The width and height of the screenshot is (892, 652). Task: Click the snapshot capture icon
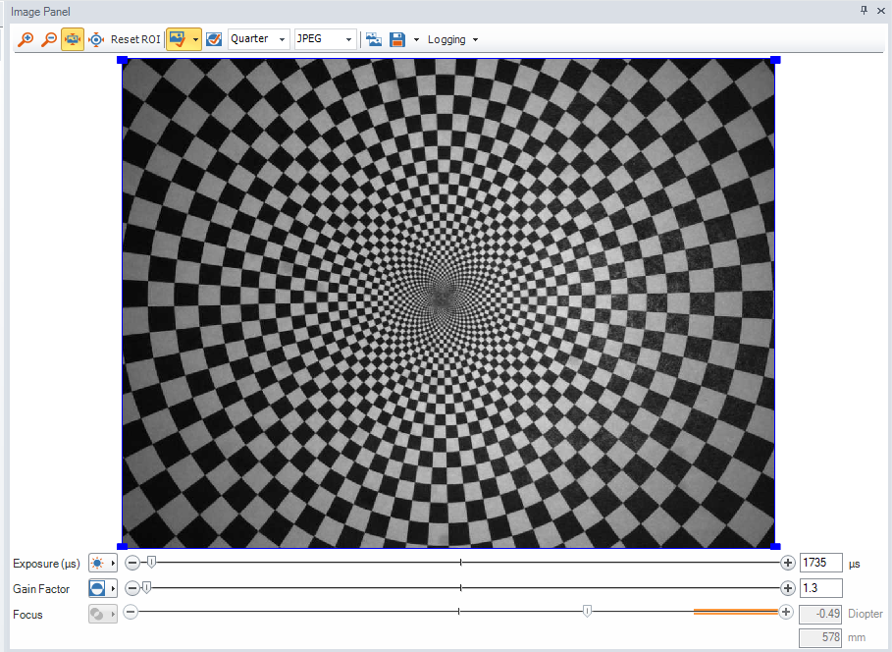click(x=374, y=39)
